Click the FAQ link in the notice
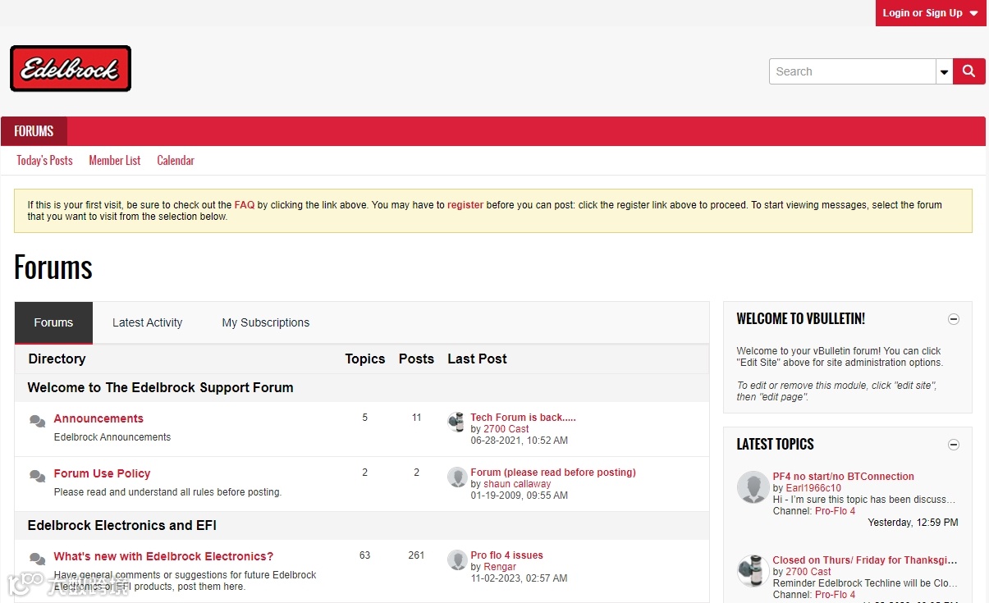Image resolution: width=989 pixels, height=603 pixels. click(245, 205)
